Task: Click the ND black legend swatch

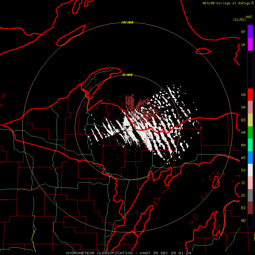Action: [x=250, y=220]
